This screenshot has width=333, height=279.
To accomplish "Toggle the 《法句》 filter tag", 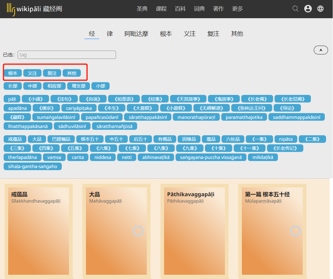I will pos(64,99).
